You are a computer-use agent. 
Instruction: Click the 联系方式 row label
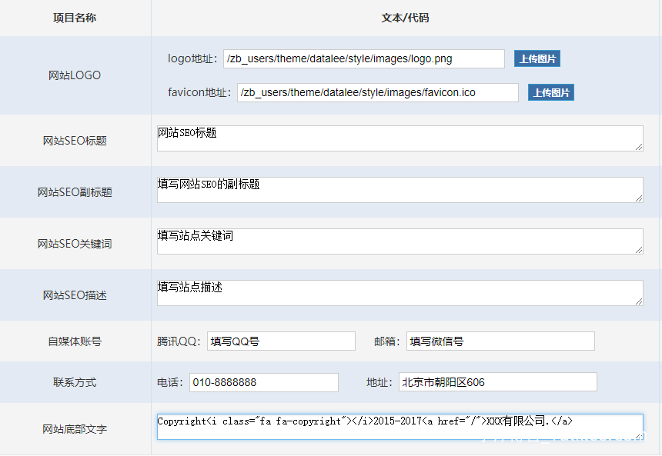75,381
